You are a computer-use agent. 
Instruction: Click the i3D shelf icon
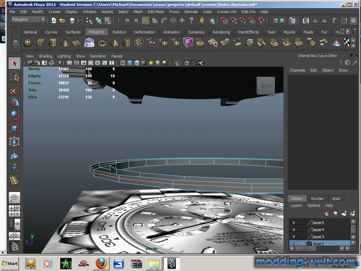89,43
